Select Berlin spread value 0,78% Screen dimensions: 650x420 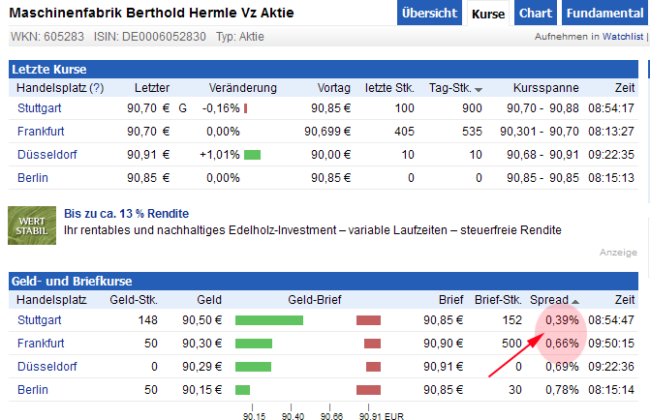(562, 390)
